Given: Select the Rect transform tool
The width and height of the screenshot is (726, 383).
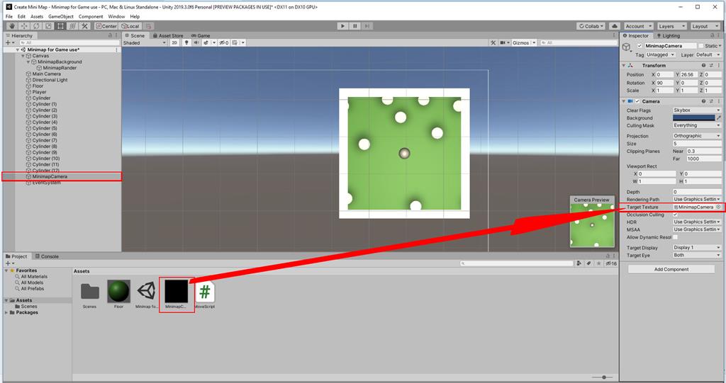Looking at the screenshot, I should coord(60,26).
